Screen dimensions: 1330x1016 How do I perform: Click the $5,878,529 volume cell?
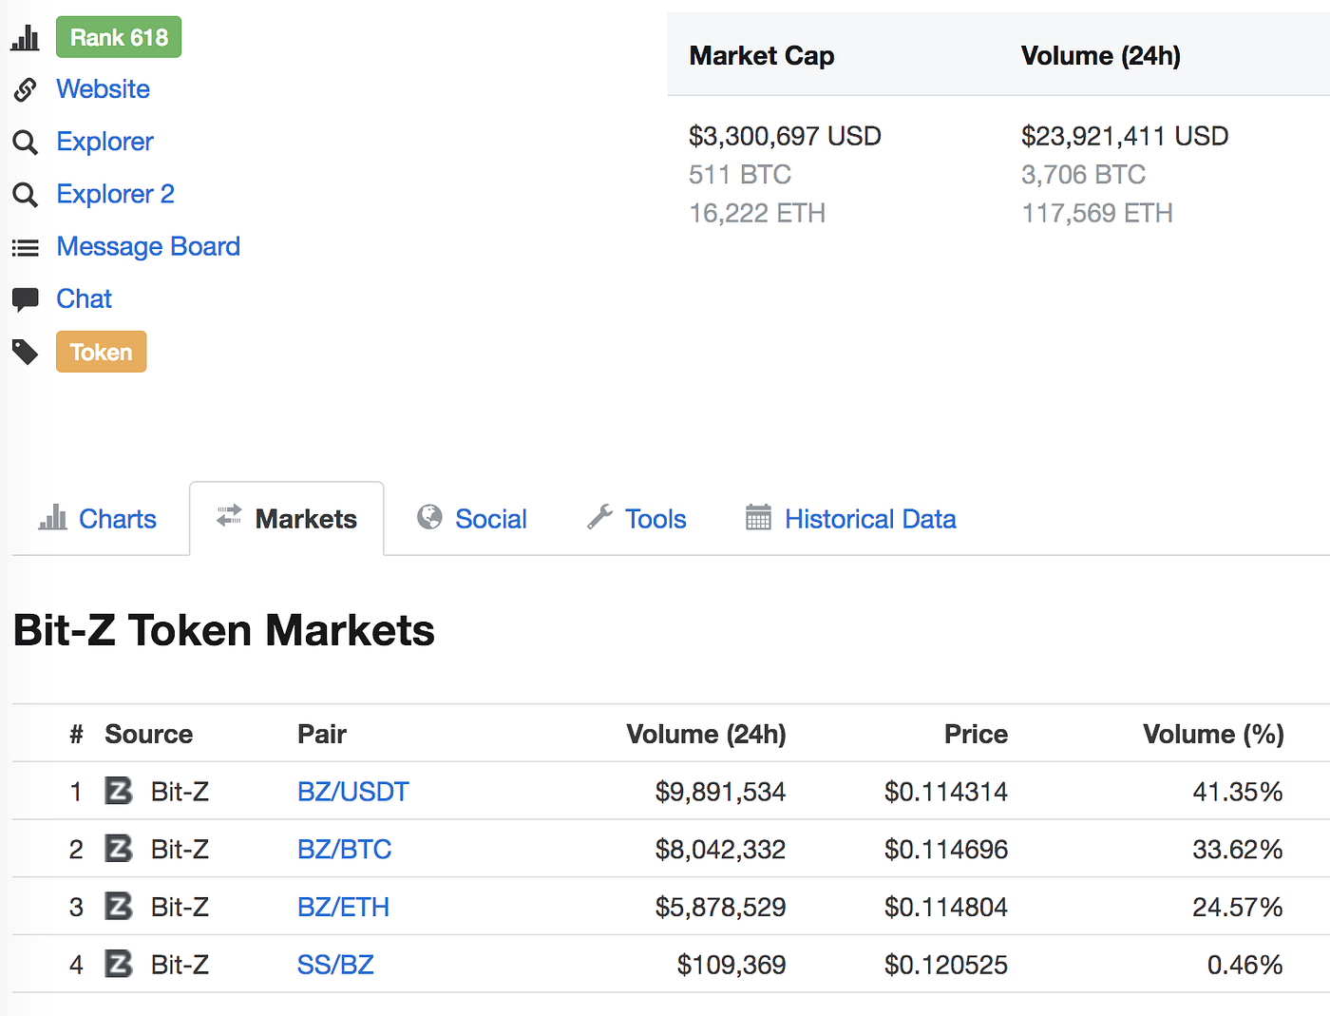click(720, 908)
